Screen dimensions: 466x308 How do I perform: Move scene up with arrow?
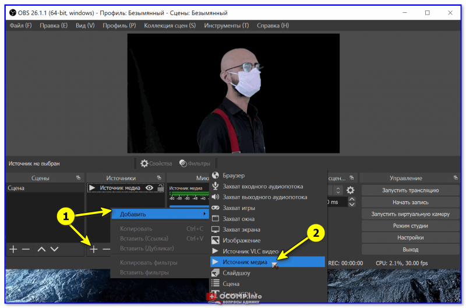41,249
